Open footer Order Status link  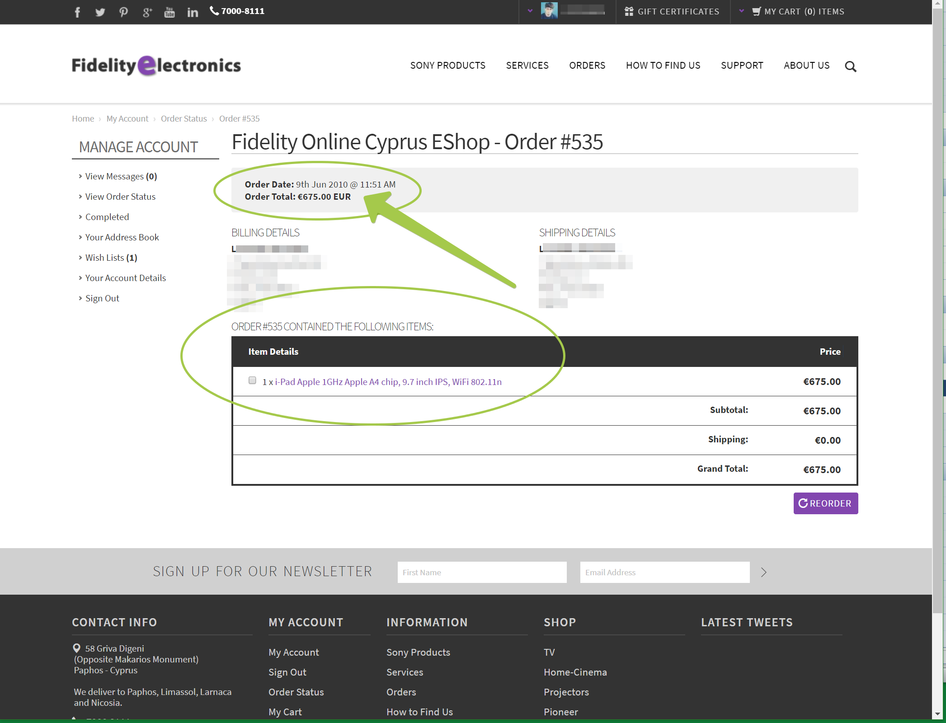[296, 692]
